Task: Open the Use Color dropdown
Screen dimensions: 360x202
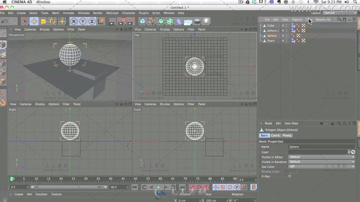Action: [x=322, y=167]
